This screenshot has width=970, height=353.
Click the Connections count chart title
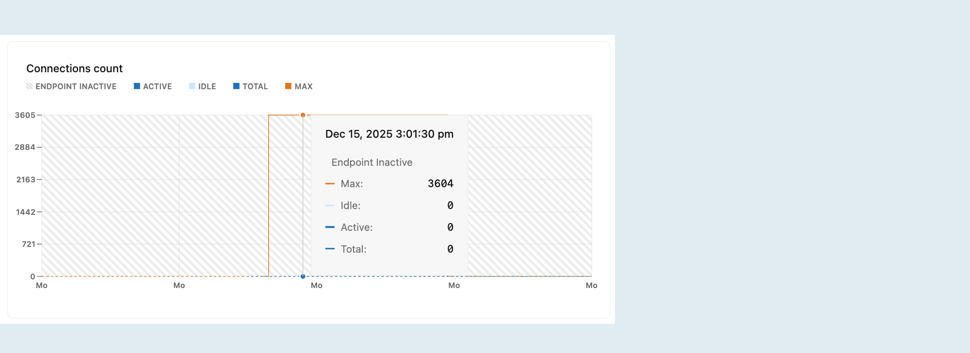coord(75,68)
